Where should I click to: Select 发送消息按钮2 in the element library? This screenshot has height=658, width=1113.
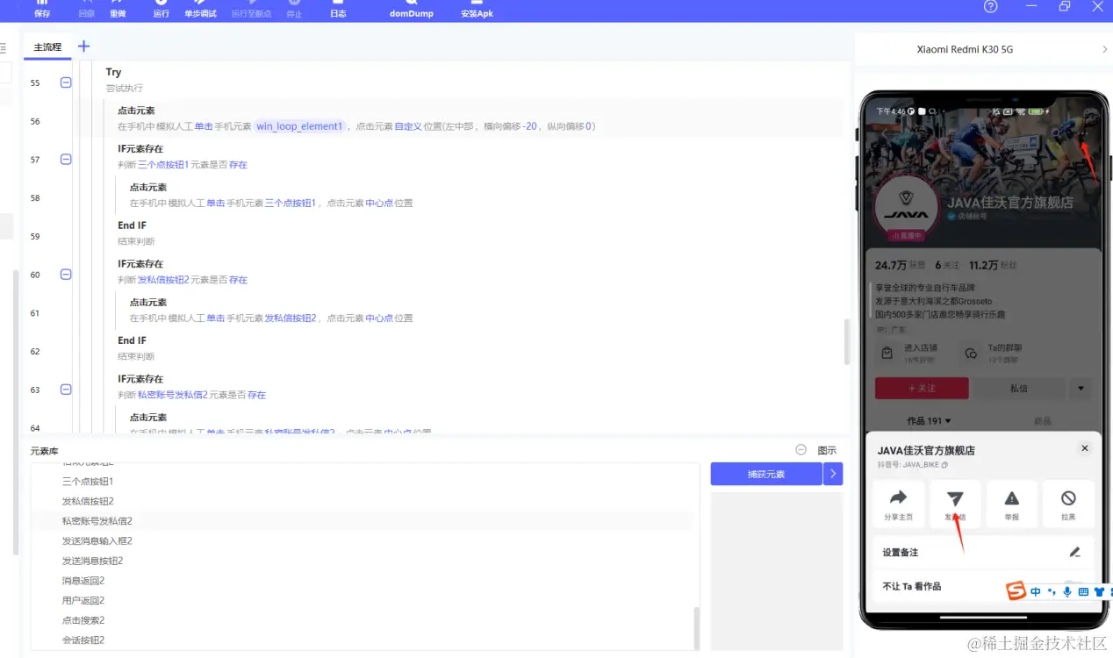coord(92,561)
